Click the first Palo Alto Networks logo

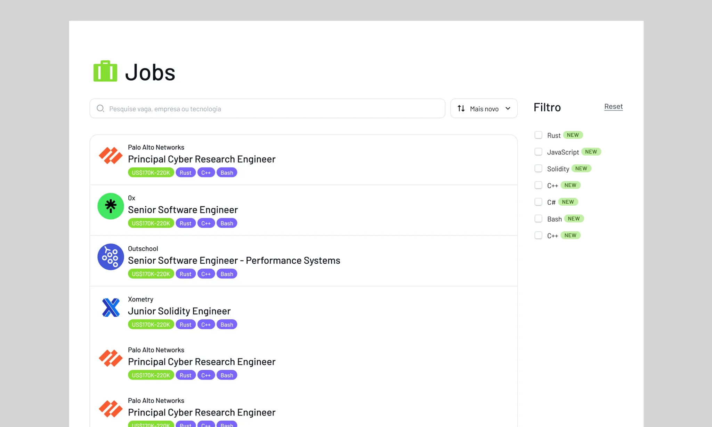pos(111,155)
